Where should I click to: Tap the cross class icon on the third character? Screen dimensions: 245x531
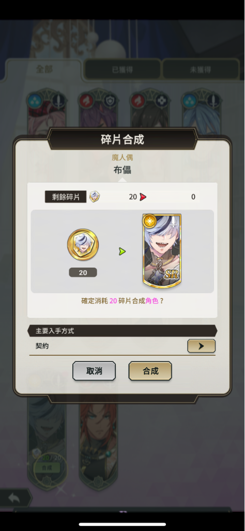162,101
